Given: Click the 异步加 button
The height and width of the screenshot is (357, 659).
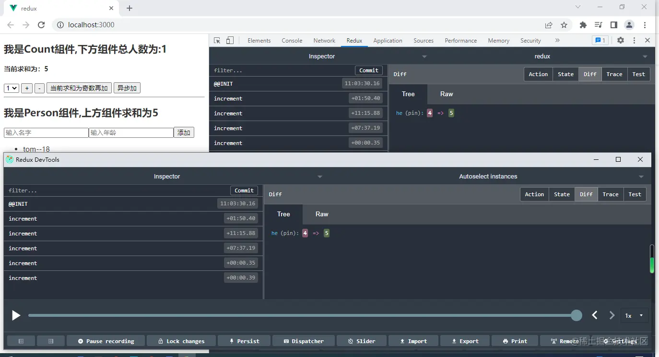Looking at the screenshot, I should (x=127, y=88).
